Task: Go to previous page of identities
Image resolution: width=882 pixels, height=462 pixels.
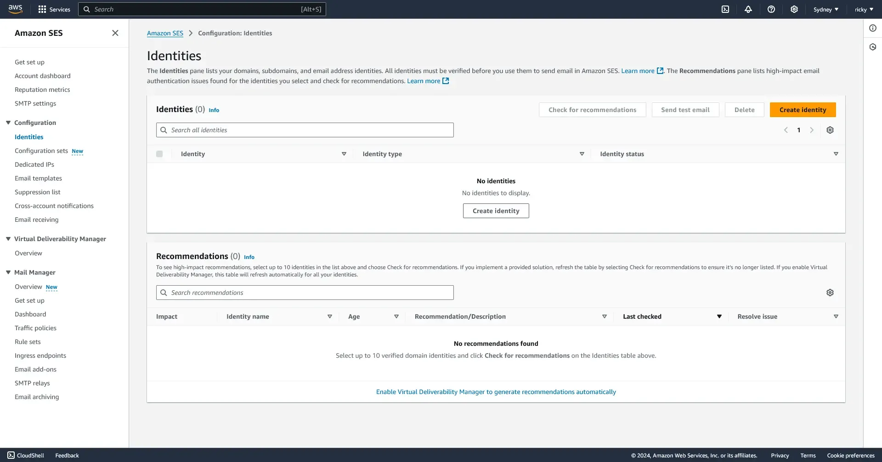Action: coord(786,130)
